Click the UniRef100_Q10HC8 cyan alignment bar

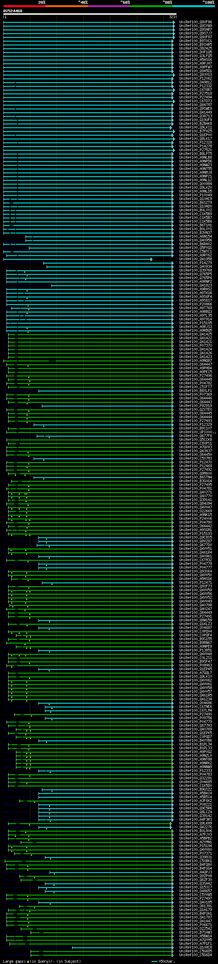[122, 948]
